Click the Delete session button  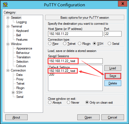point(113,83)
